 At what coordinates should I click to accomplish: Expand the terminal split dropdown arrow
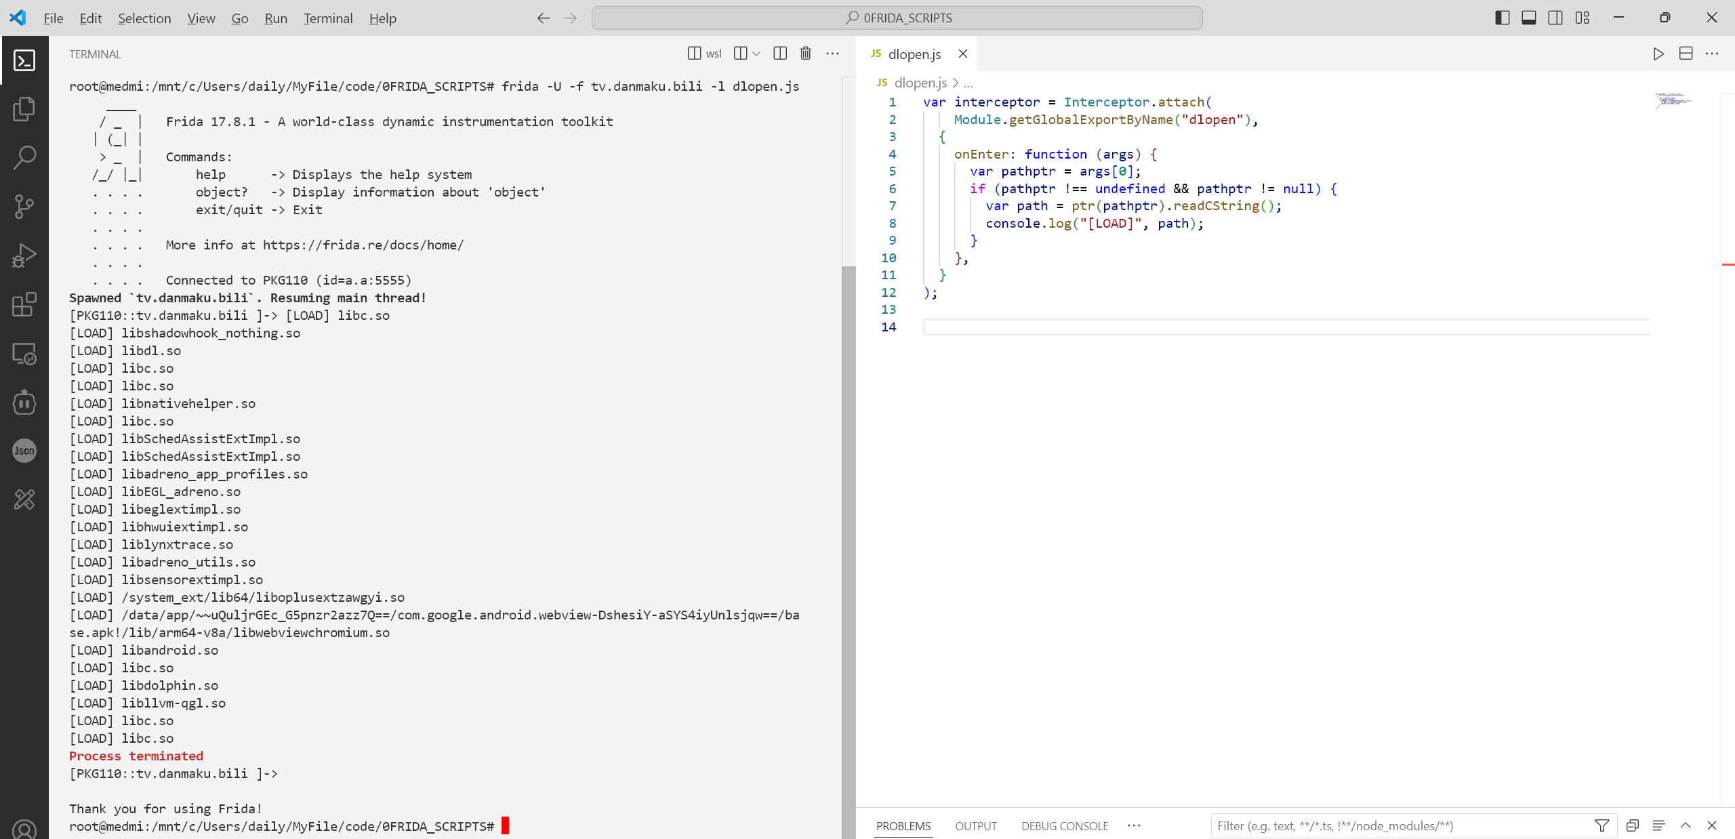756,54
